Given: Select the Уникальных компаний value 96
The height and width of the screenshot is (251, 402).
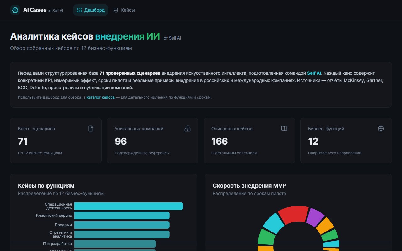Looking at the screenshot, I should (x=121, y=142).
